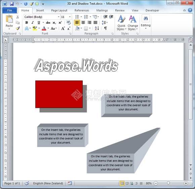Image resolution: width=195 pixels, height=189 pixels.
Task: Open the Change Case Aa dropdown
Action: tap(54, 29)
